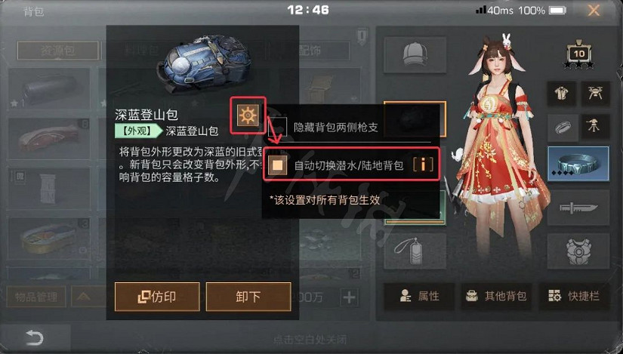This screenshot has height=354, width=623.
Task: Open 其他背包 tab
Action: pos(496,297)
